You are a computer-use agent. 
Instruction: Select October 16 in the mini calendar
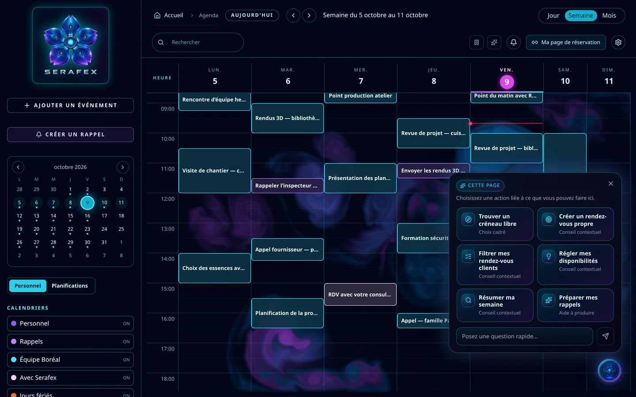87,216
